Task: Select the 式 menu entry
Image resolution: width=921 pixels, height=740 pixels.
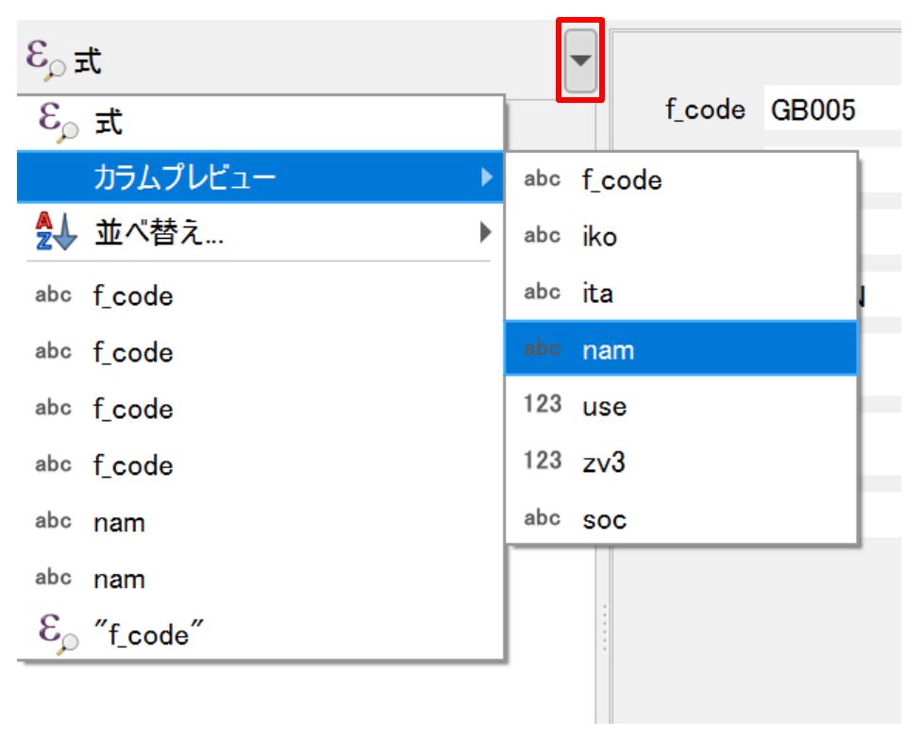Action: coord(260,123)
